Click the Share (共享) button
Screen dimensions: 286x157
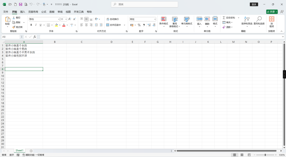coord(272,12)
